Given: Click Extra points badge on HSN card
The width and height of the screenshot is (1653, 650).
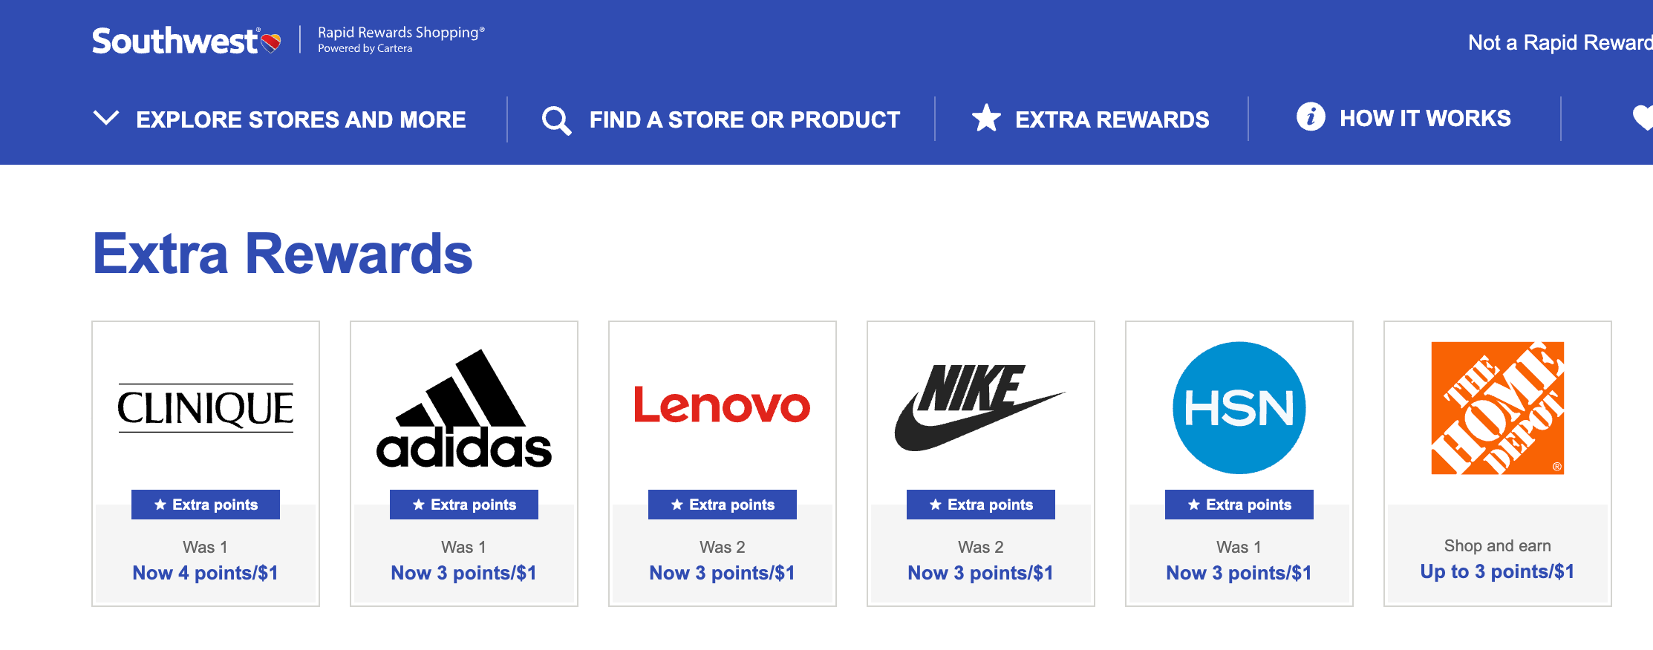Looking at the screenshot, I should click(1239, 505).
